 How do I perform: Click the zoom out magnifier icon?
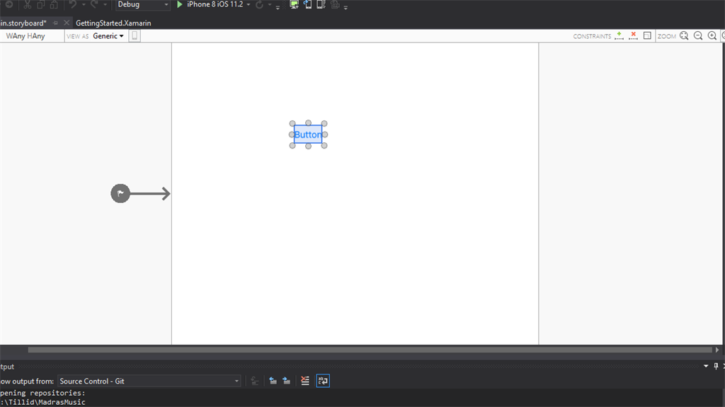point(698,36)
